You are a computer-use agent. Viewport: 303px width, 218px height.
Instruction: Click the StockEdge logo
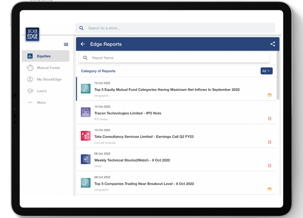(x=33, y=34)
